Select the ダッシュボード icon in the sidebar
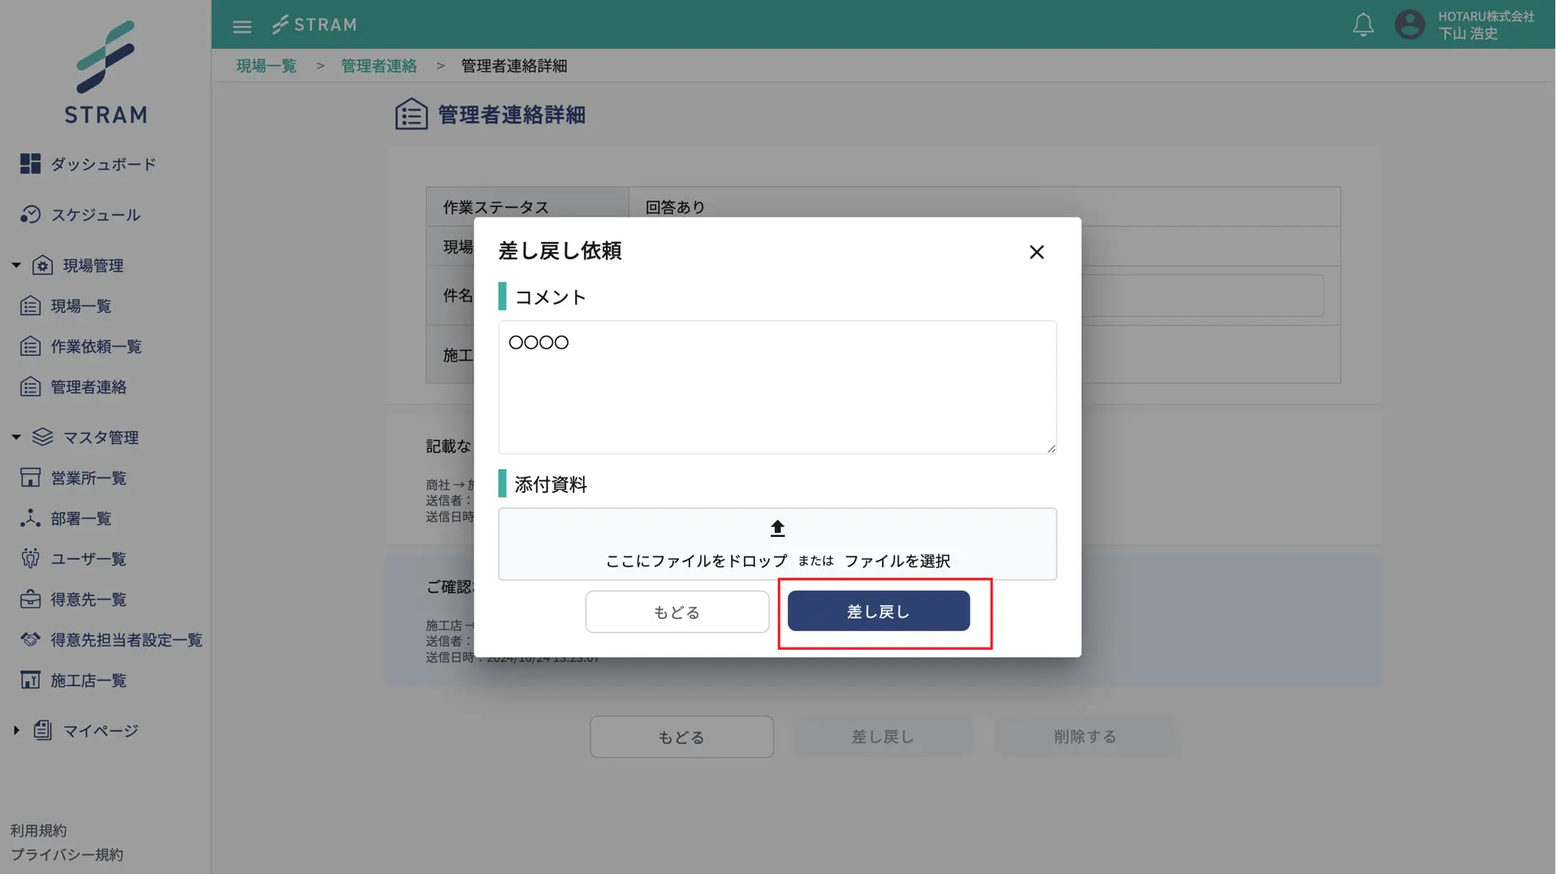This screenshot has height=874, width=1556. pyautogui.click(x=30, y=163)
